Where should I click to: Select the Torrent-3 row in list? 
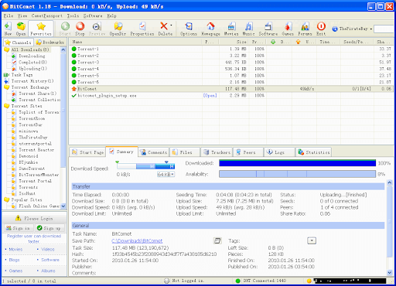[x=231, y=63]
